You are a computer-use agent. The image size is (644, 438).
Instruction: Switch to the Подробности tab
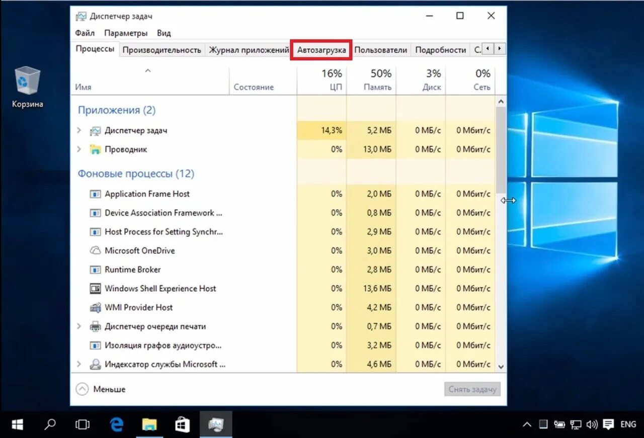441,50
